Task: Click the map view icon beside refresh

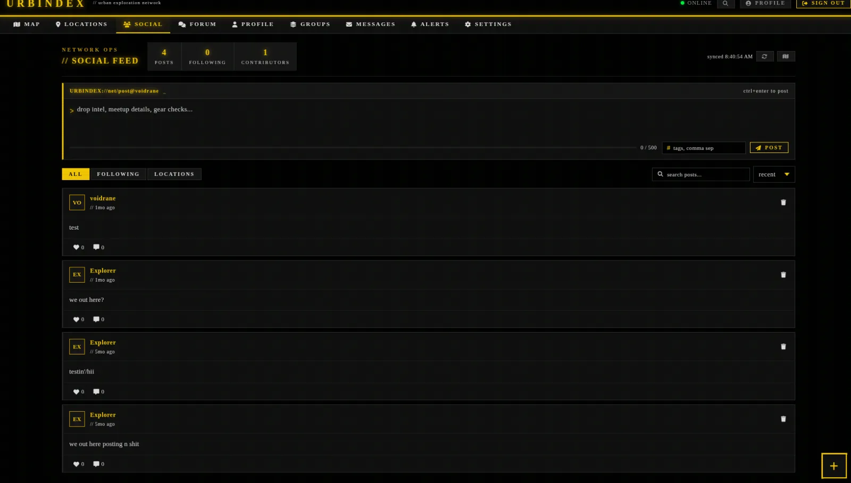Action: (786, 56)
